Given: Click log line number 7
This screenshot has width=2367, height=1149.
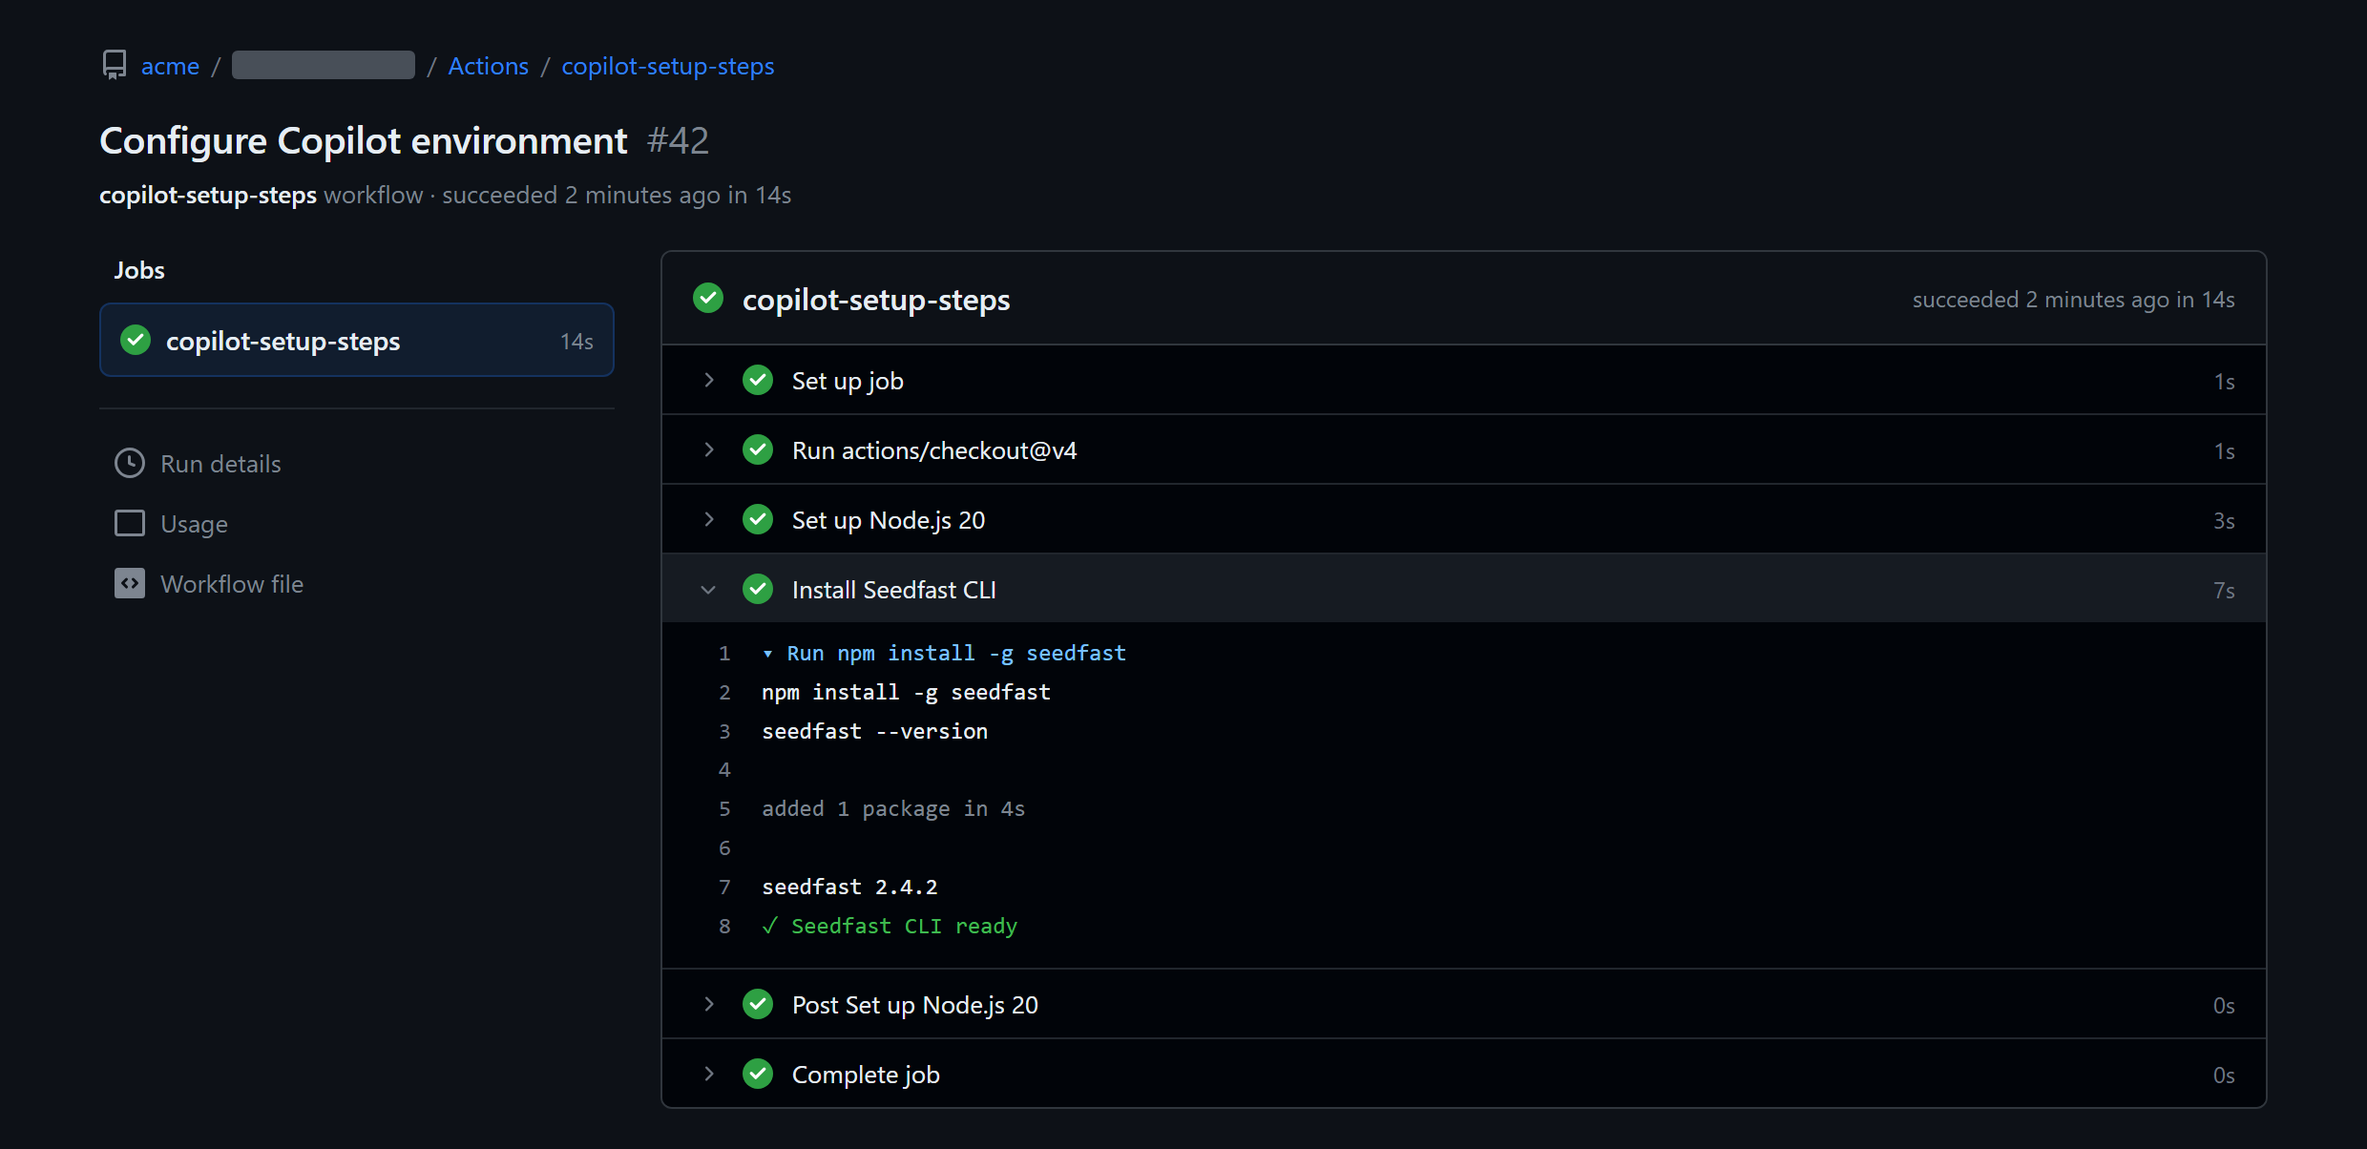Looking at the screenshot, I should pyautogui.click(x=724, y=888).
